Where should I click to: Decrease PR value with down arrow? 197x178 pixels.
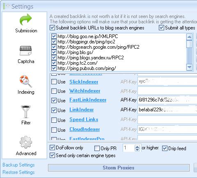pos(137,150)
